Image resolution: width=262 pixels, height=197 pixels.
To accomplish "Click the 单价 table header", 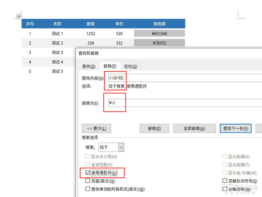I will [119, 24].
